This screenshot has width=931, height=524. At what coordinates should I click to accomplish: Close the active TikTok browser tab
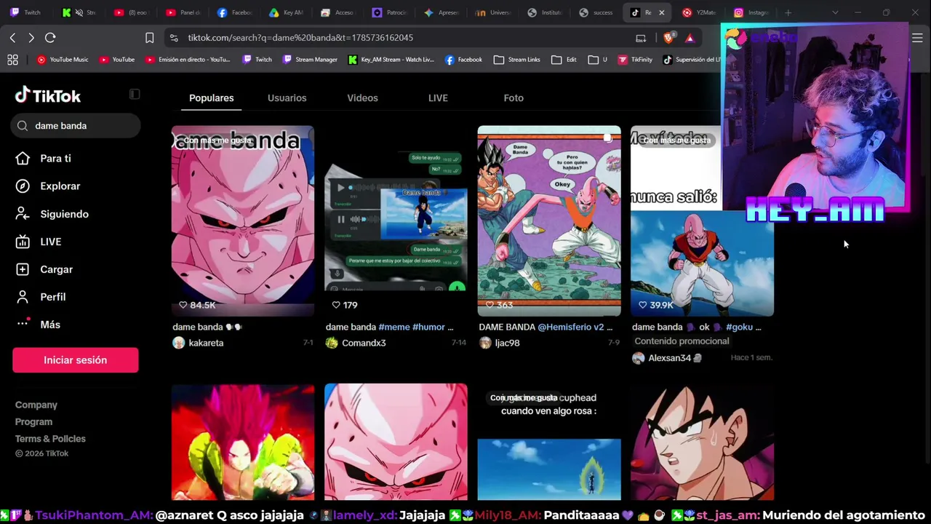(x=661, y=12)
